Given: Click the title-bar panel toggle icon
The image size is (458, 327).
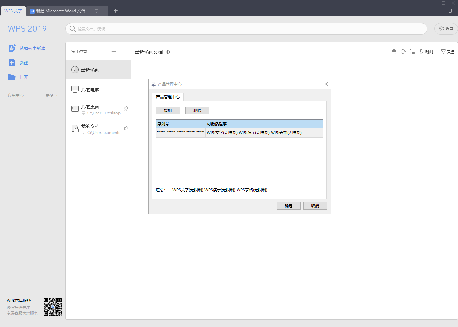Looking at the screenshot, I should [451, 11].
